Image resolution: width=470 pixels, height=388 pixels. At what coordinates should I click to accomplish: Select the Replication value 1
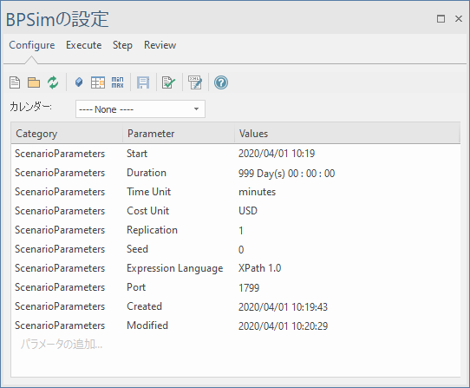[x=241, y=231]
